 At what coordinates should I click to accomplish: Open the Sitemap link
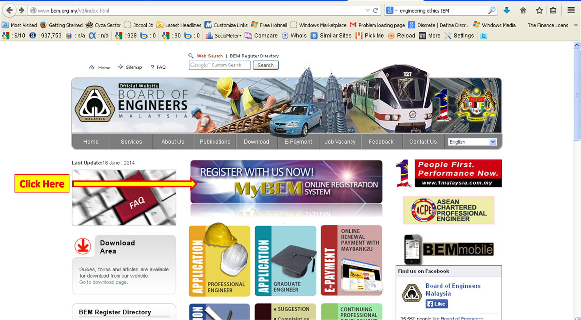(130, 67)
